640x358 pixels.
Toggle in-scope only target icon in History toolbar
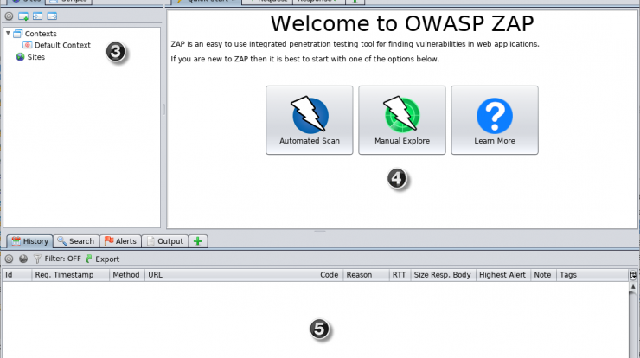[x=9, y=259]
